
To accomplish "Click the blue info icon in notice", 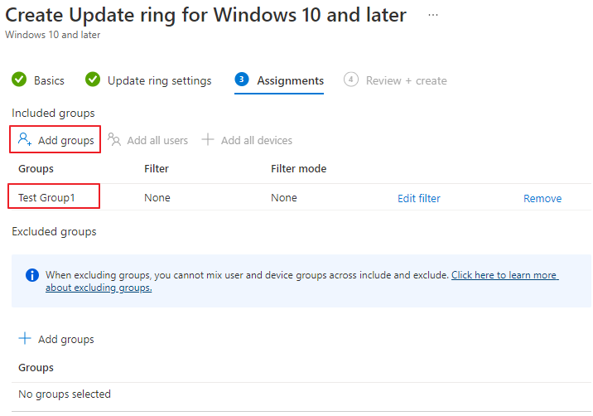I will coord(32,275).
